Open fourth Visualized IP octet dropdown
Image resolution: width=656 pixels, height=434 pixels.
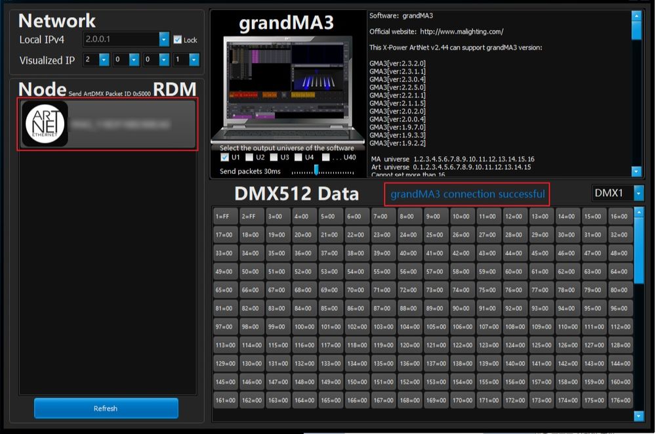click(194, 60)
